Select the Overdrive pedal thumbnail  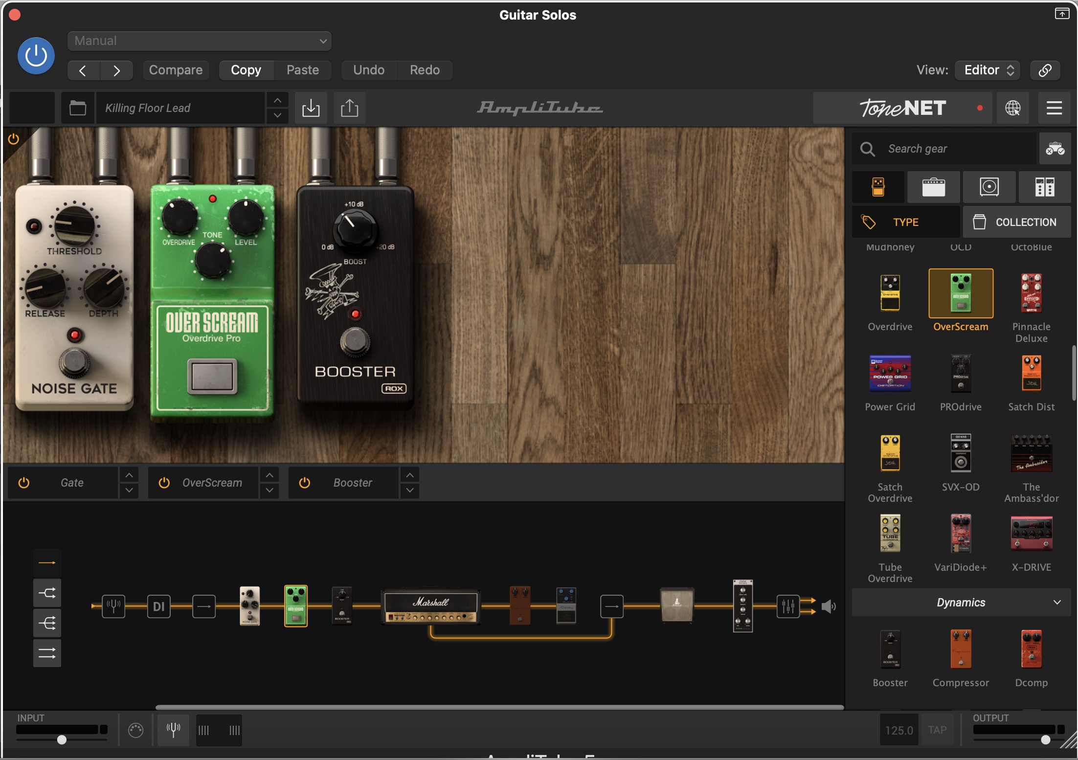(890, 293)
